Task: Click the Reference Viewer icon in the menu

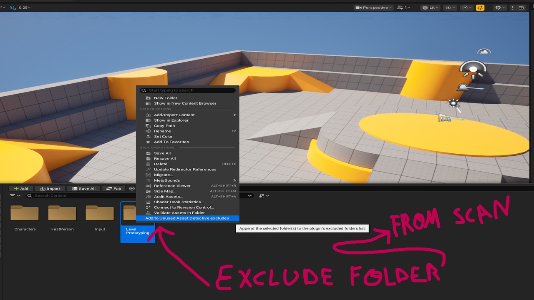Action: [148, 186]
